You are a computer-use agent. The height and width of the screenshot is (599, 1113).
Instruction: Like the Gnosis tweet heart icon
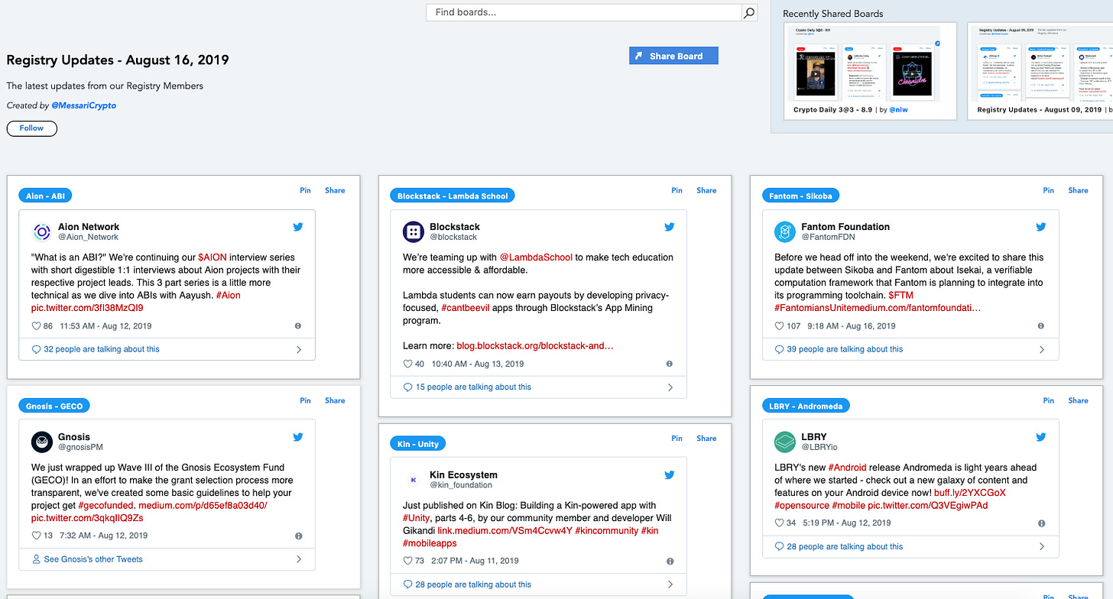point(36,536)
